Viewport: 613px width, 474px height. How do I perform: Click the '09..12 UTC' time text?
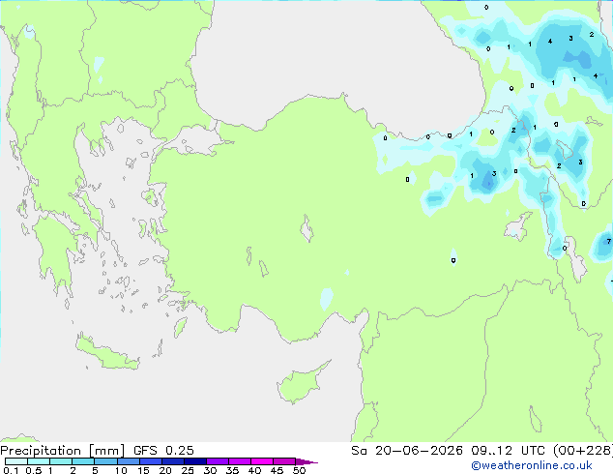pos(508,451)
